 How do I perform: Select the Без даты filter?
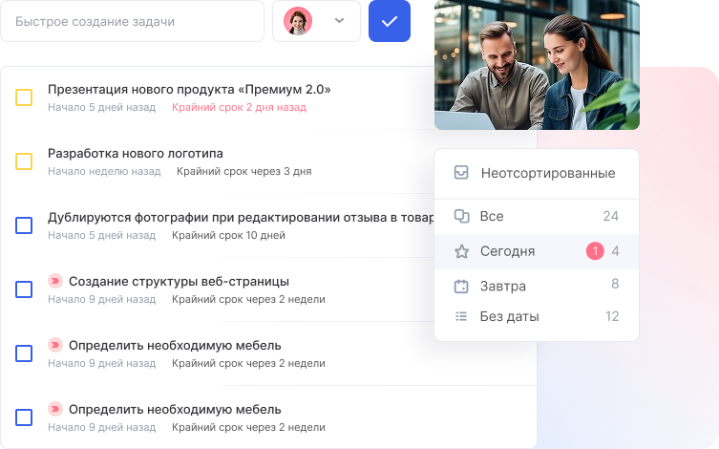(x=537, y=316)
